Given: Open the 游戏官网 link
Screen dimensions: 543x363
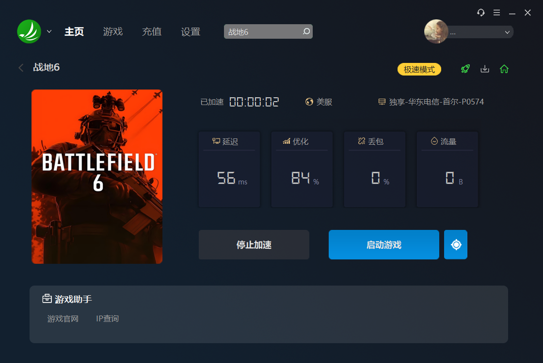Looking at the screenshot, I should [63, 318].
